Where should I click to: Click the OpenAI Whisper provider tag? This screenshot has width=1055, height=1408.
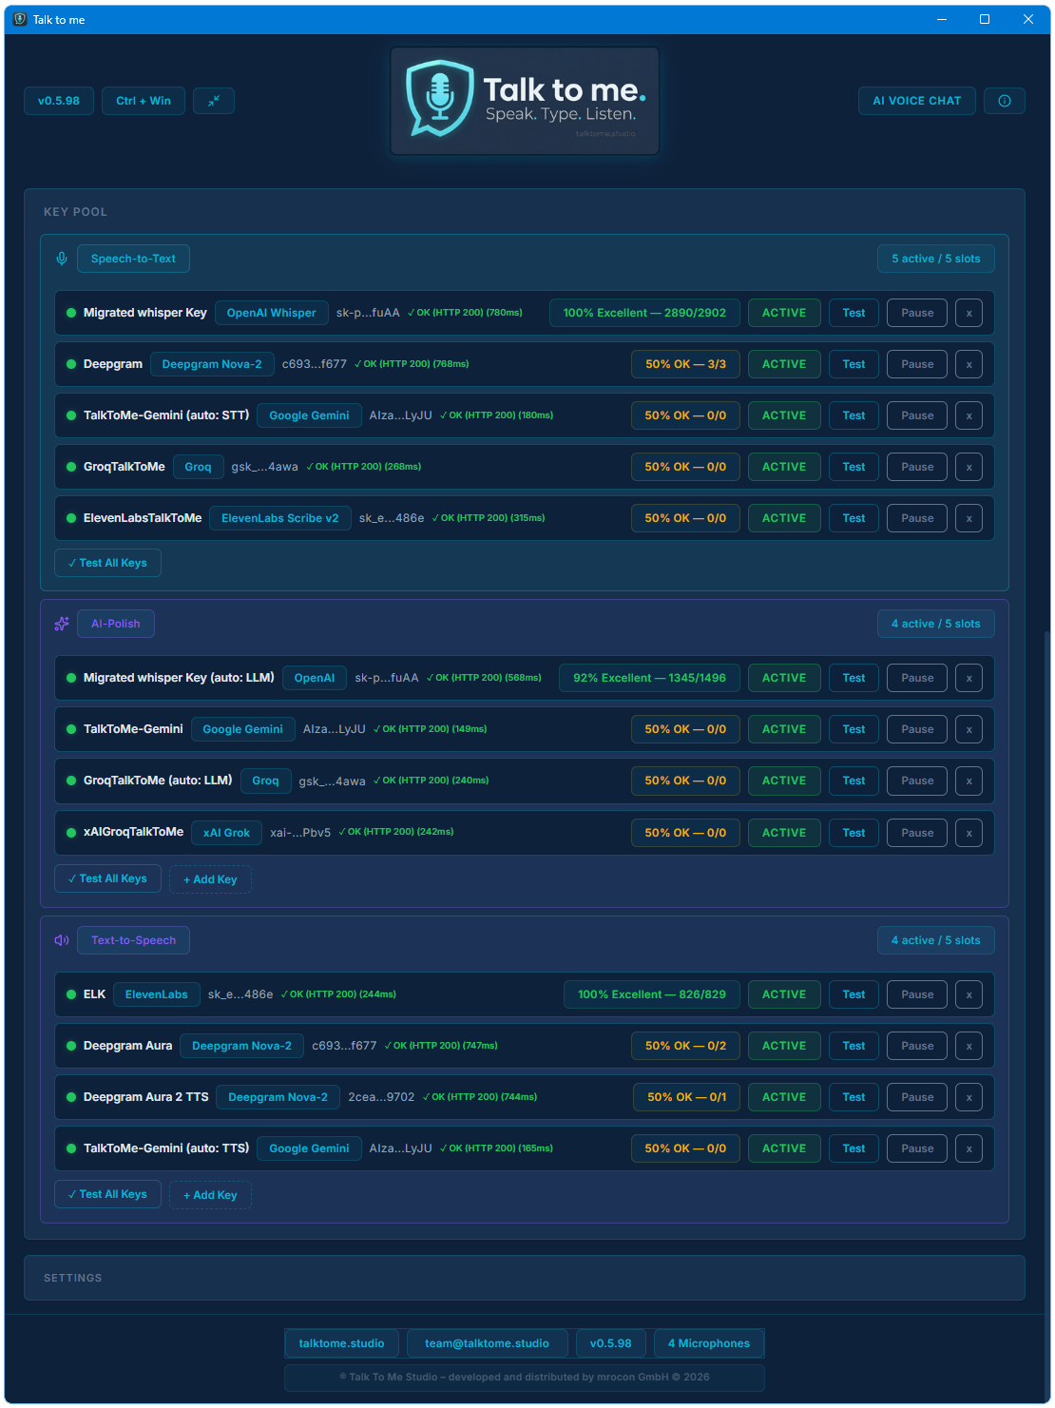pos(271,313)
